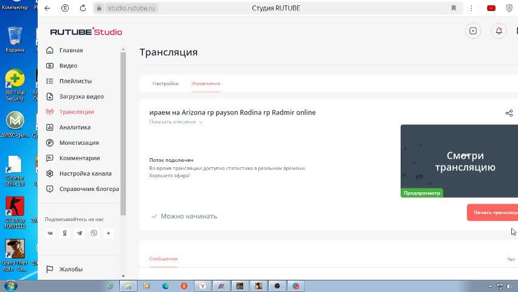Click the Yandex home button in browser toolbar

65,9
